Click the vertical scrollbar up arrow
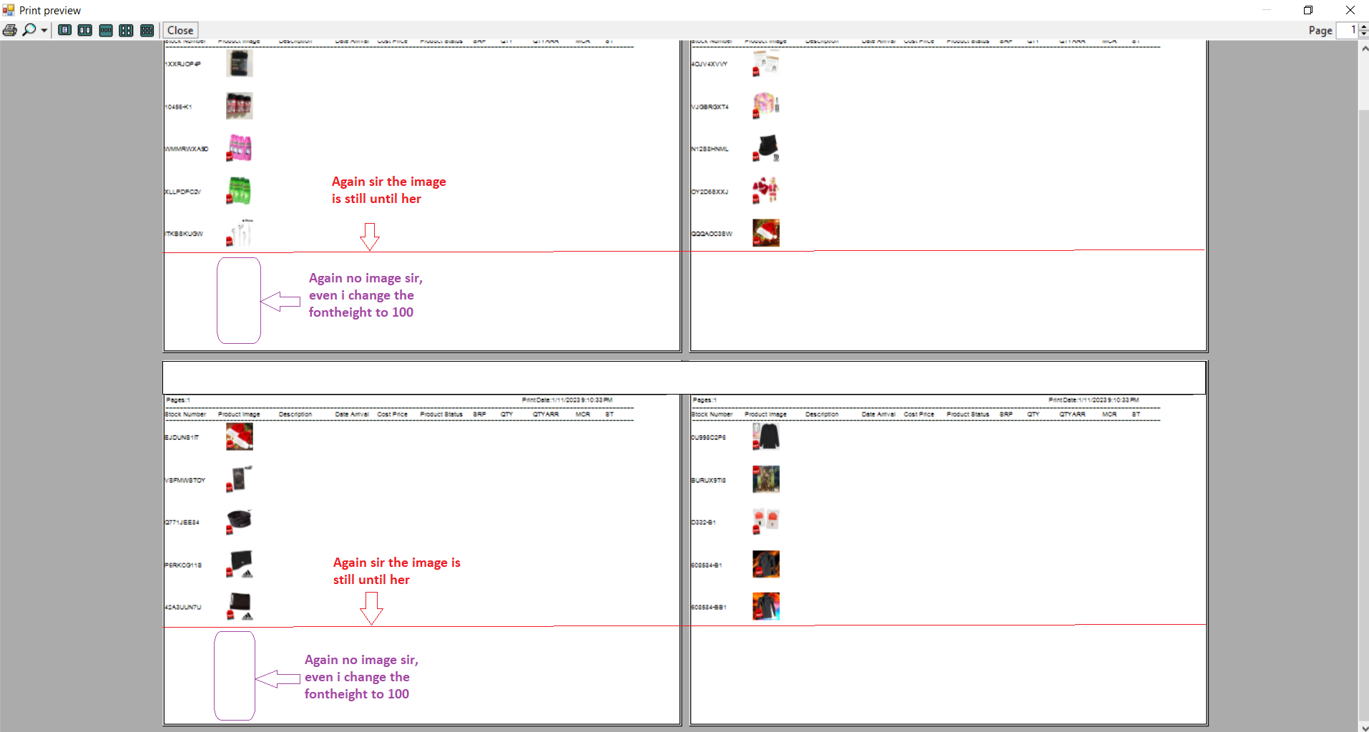Screen dimensions: 1369x732 (x=1363, y=49)
